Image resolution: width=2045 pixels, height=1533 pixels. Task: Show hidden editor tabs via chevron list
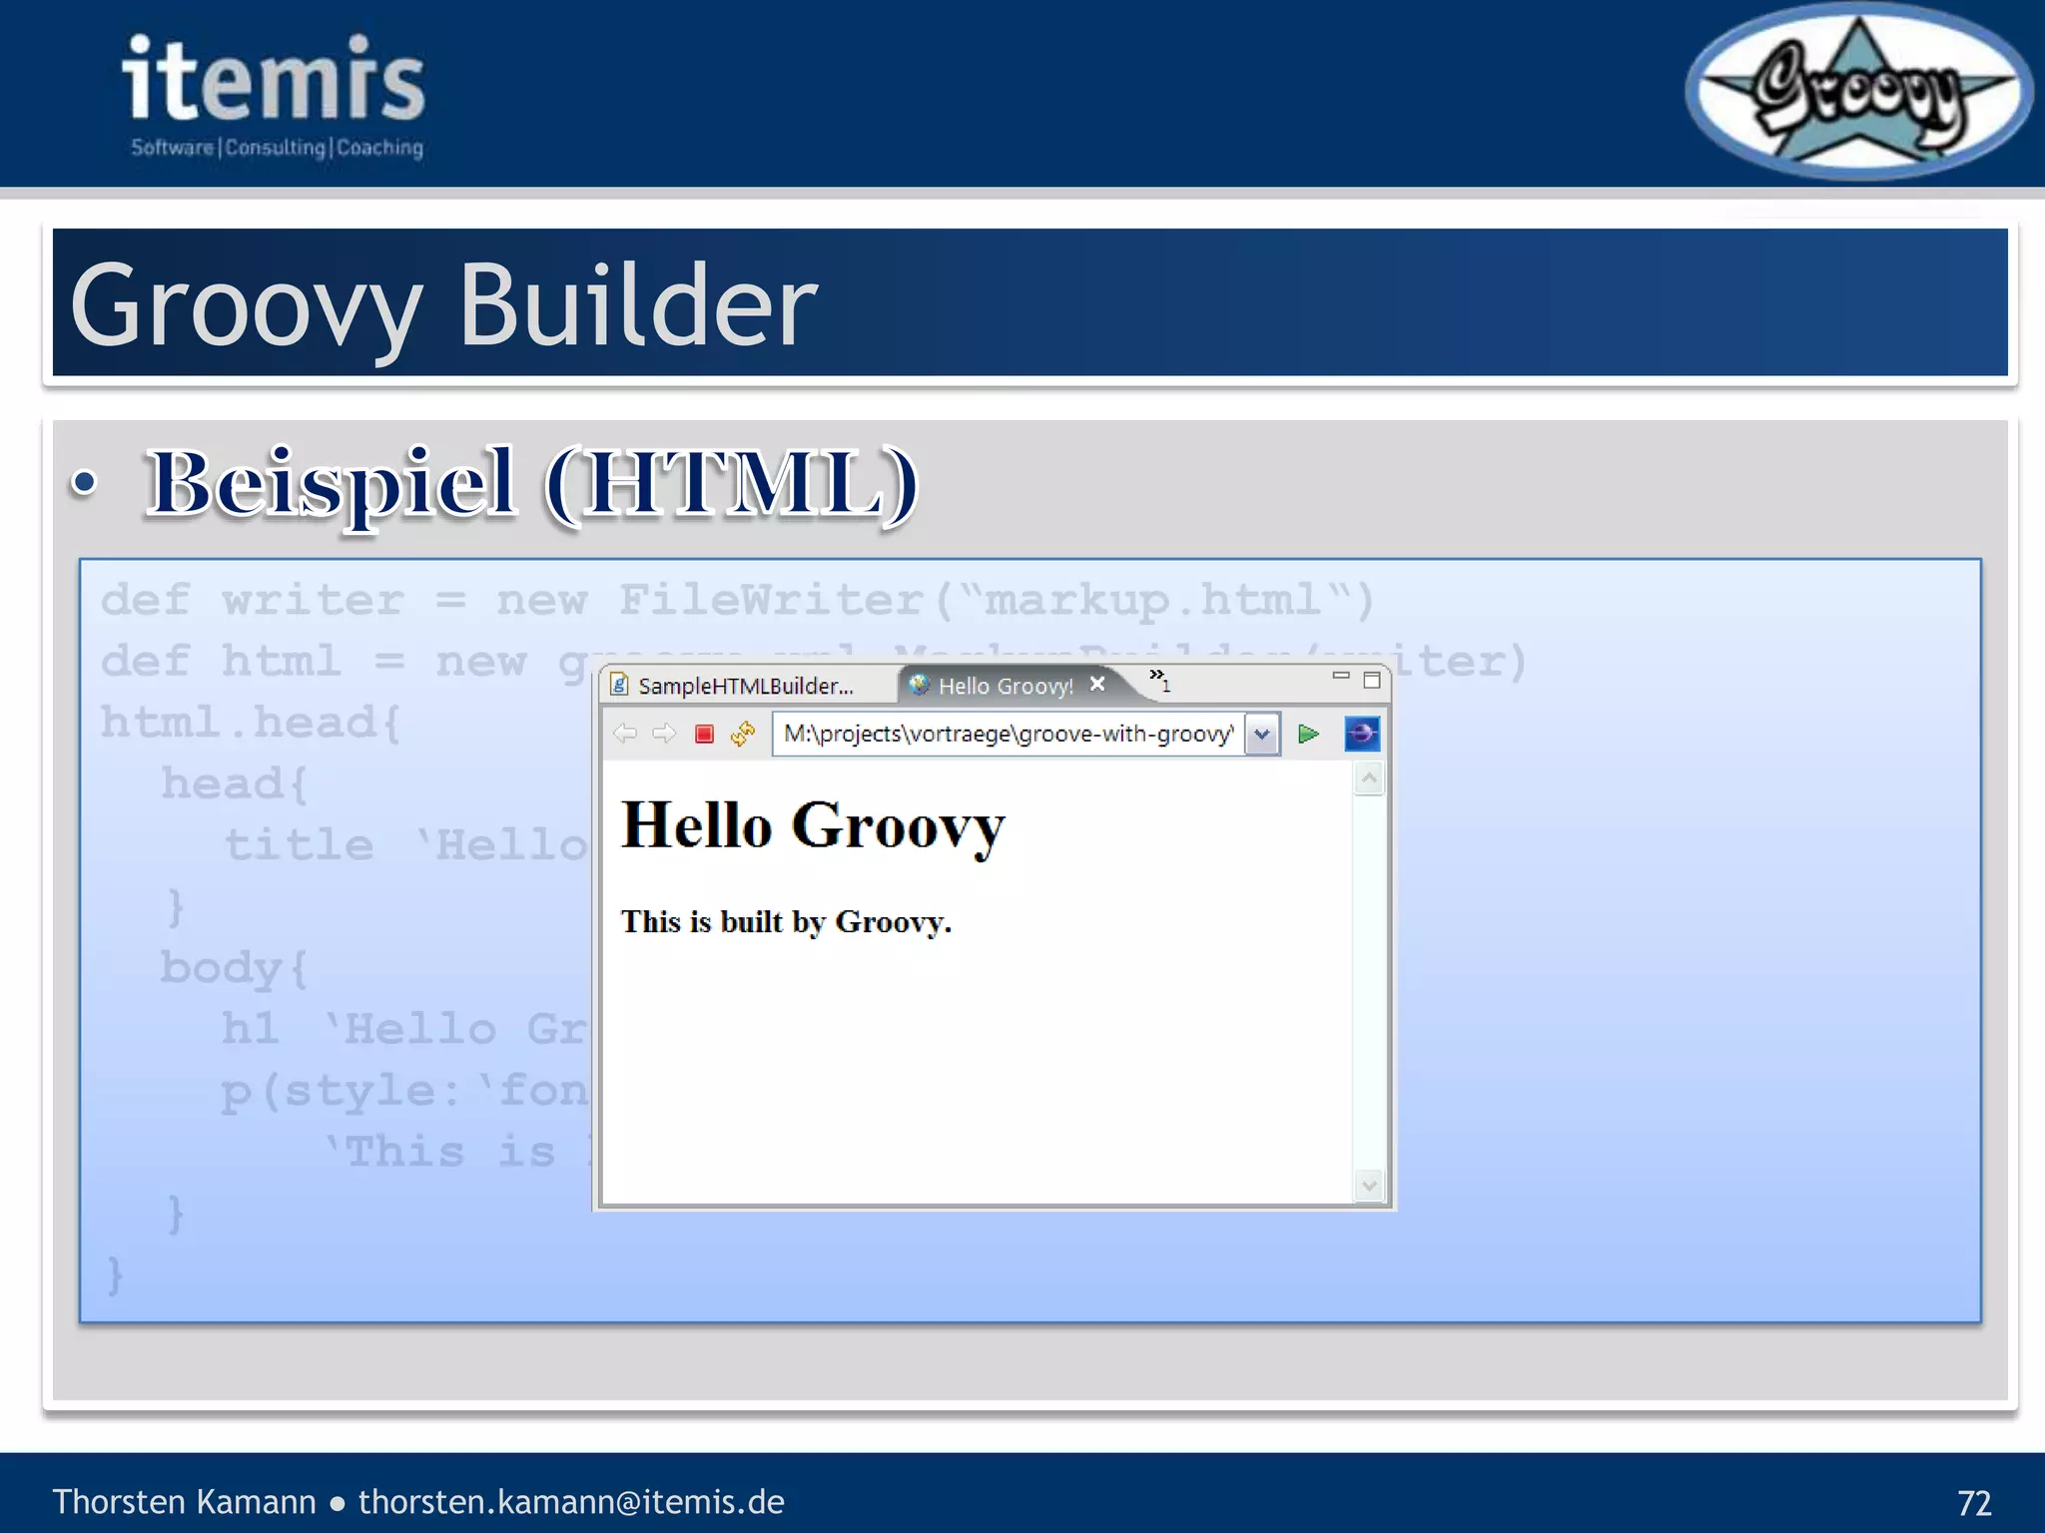(x=1158, y=680)
